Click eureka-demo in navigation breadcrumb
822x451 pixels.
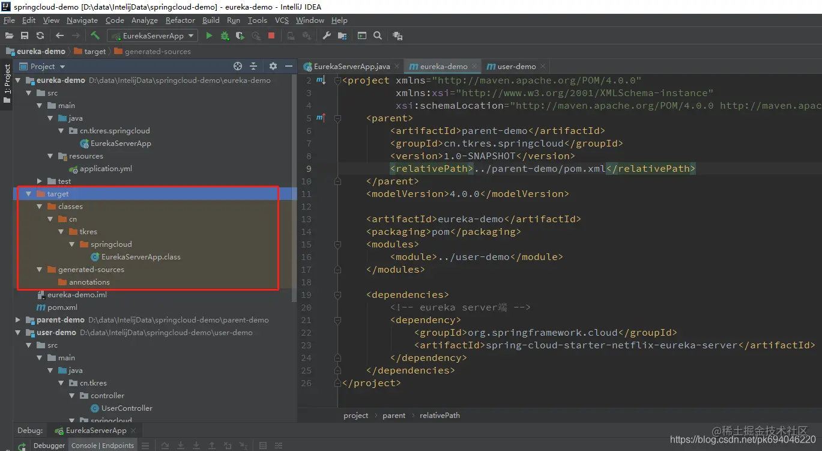pos(36,52)
